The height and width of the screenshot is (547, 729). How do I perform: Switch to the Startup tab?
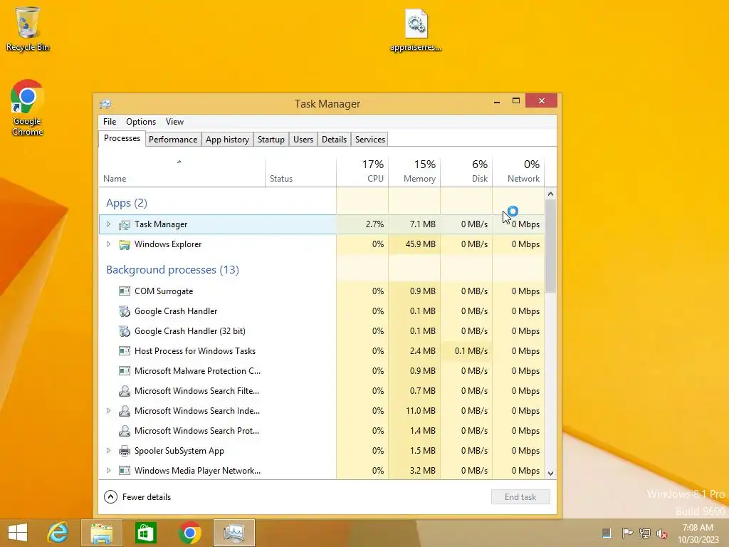click(x=271, y=140)
